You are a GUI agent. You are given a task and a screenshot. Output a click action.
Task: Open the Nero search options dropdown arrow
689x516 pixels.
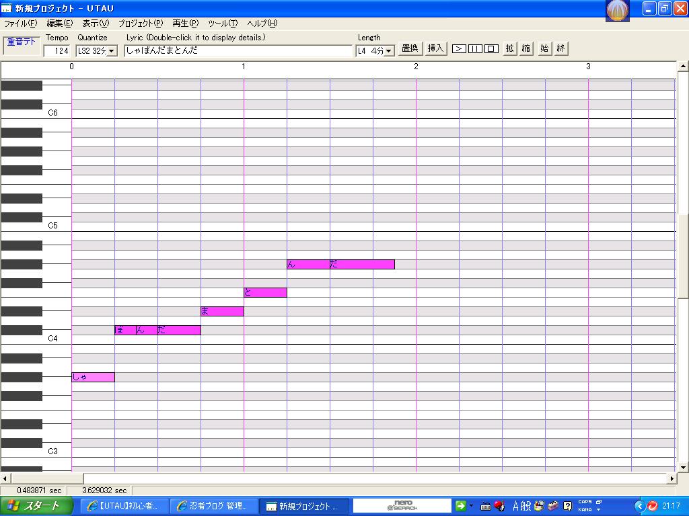pos(471,506)
